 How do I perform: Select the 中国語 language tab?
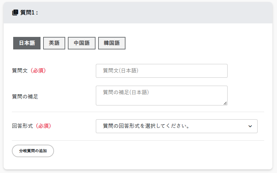[x=81, y=43]
